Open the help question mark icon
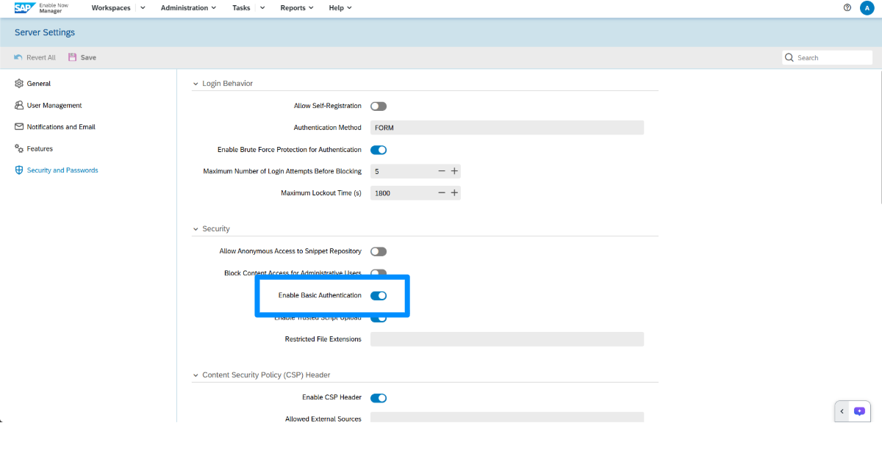 click(x=847, y=8)
